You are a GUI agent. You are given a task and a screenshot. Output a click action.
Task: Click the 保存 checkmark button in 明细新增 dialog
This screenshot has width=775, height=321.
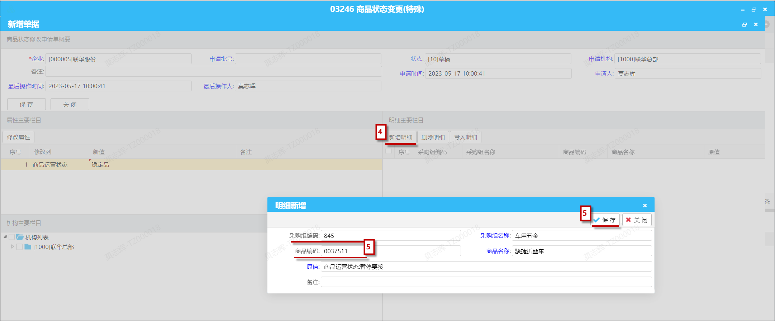(x=605, y=220)
